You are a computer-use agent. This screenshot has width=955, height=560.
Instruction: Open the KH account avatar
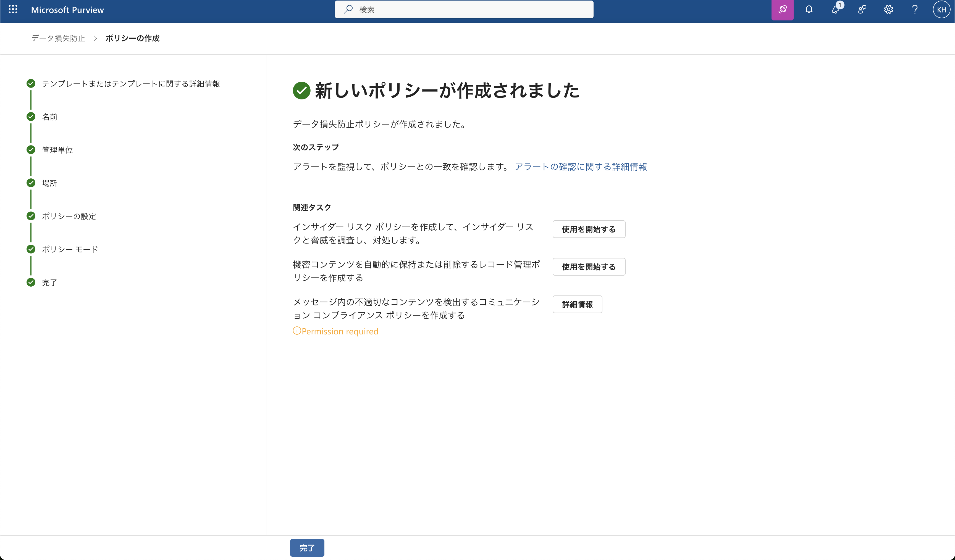pos(941,9)
